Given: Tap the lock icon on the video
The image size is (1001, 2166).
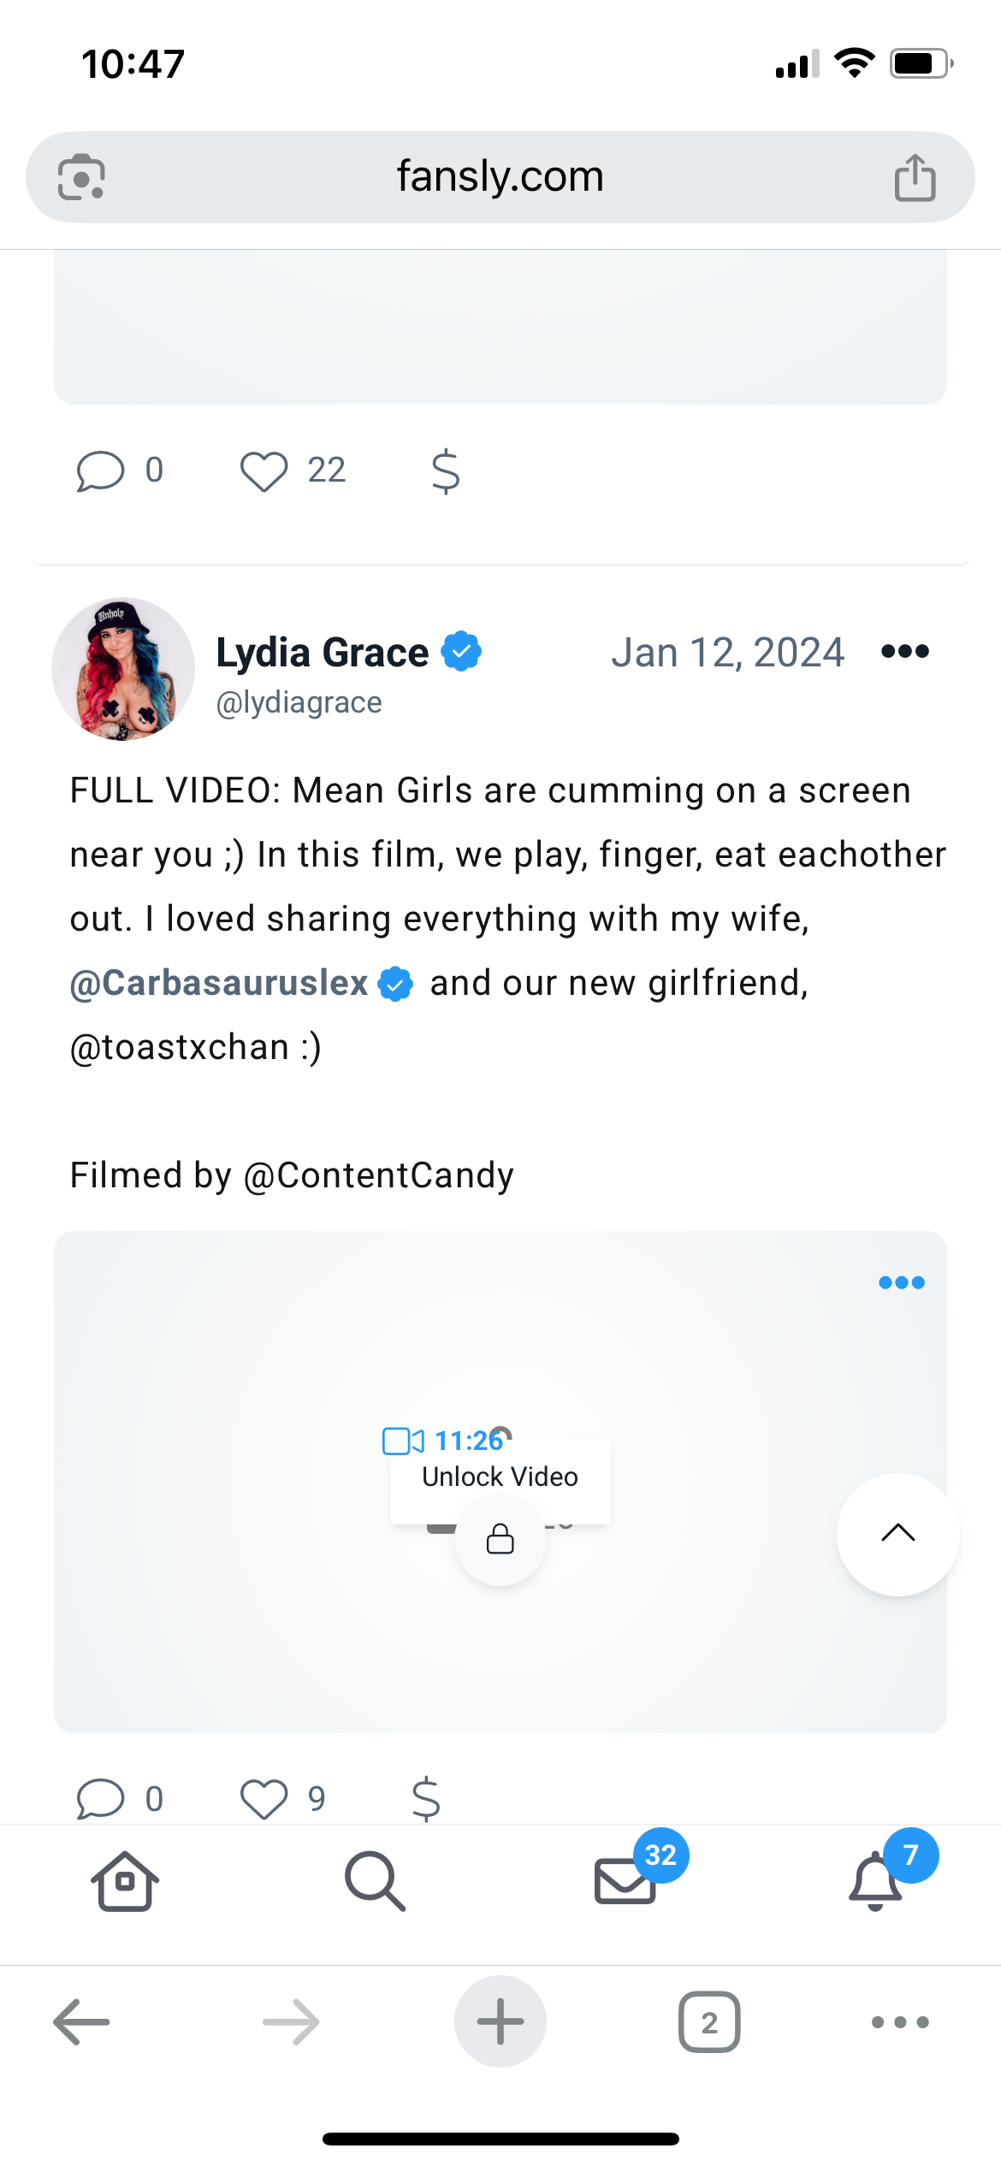Looking at the screenshot, I should click(500, 1540).
